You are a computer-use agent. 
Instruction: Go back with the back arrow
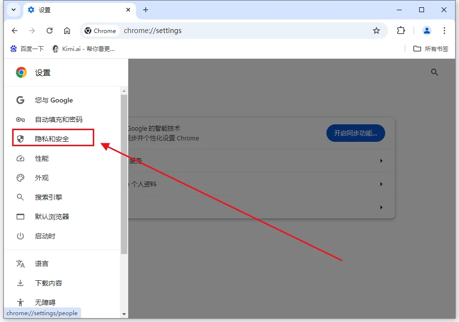pos(15,31)
